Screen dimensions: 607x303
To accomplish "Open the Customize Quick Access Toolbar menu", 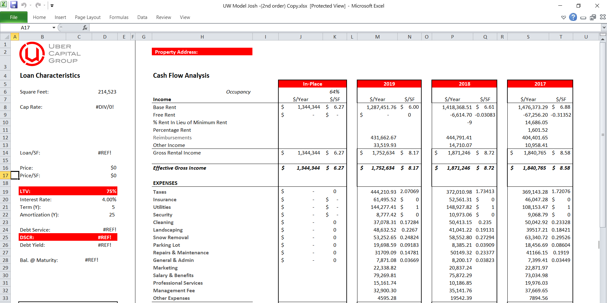I will click(52, 5).
